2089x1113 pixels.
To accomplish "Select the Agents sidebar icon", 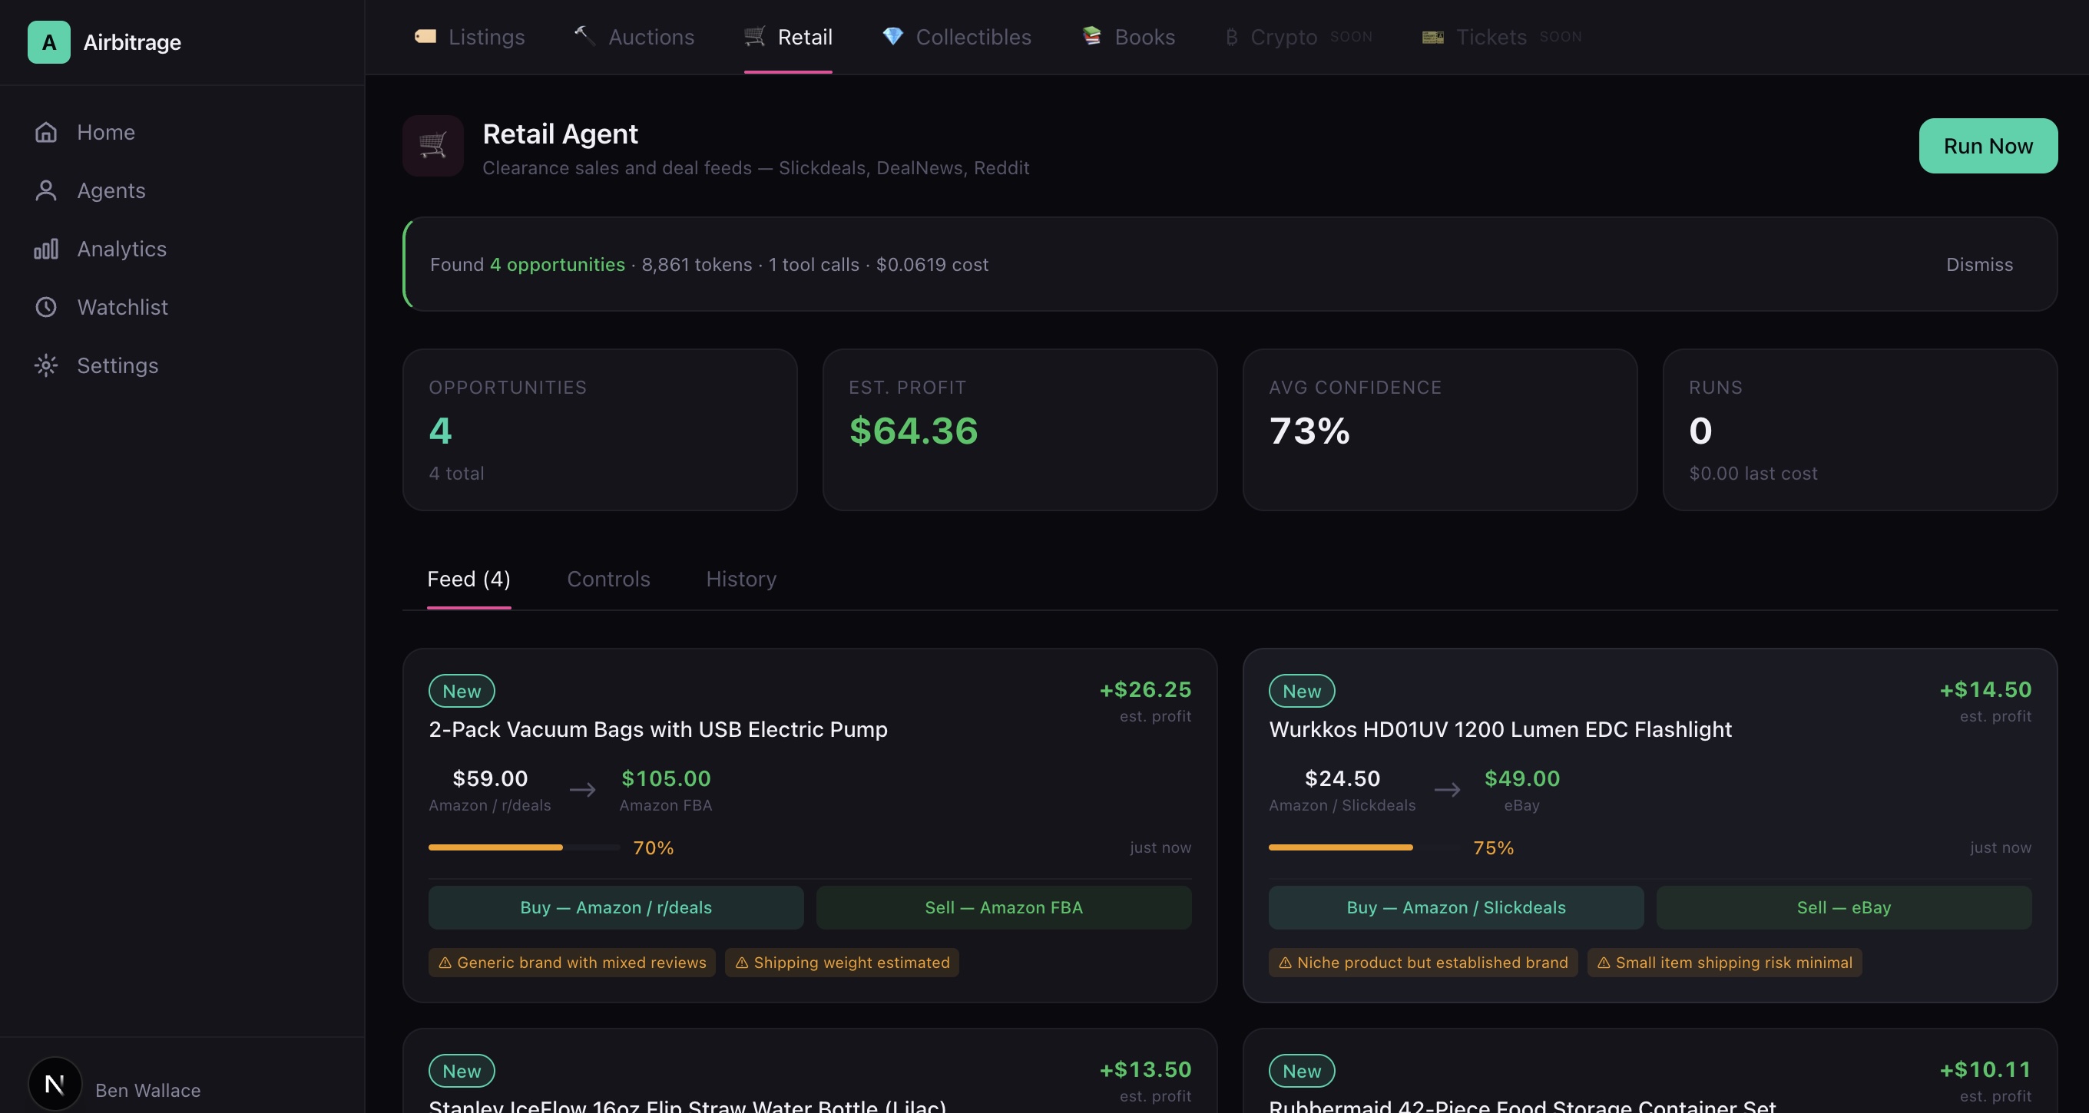I will 46,190.
